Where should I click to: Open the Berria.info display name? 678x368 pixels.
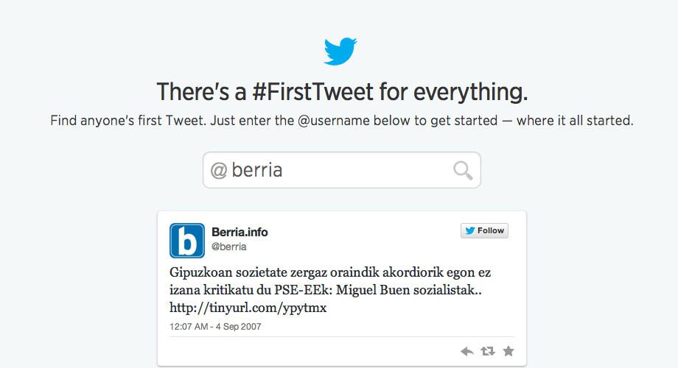[x=240, y=232]
